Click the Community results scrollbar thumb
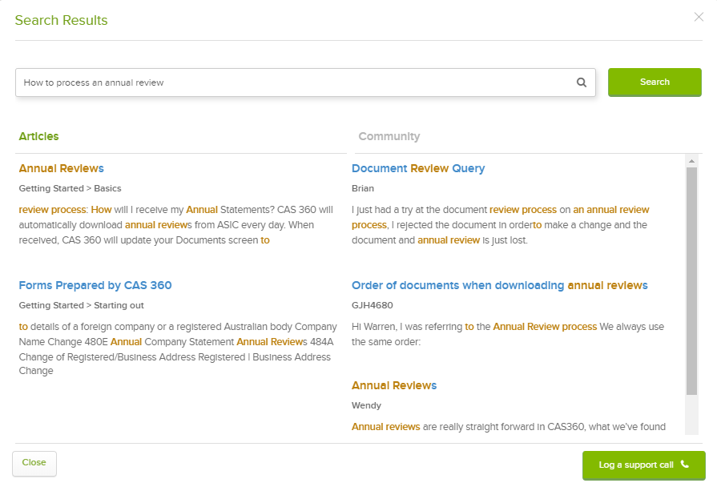 point(691,280)
